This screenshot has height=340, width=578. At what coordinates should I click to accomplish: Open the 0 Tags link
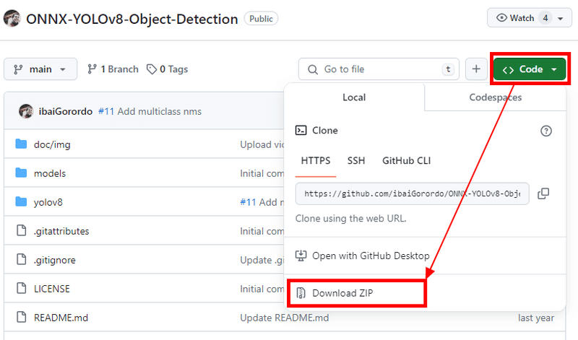pos(167,69)
